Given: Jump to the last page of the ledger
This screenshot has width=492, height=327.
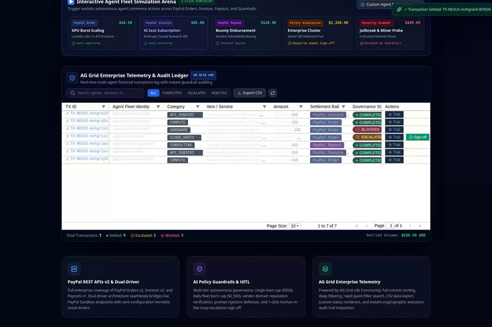Looking at the screenshot, I should point(420,226).
